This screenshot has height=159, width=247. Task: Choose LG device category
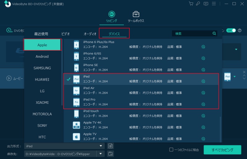coord(42,91)
